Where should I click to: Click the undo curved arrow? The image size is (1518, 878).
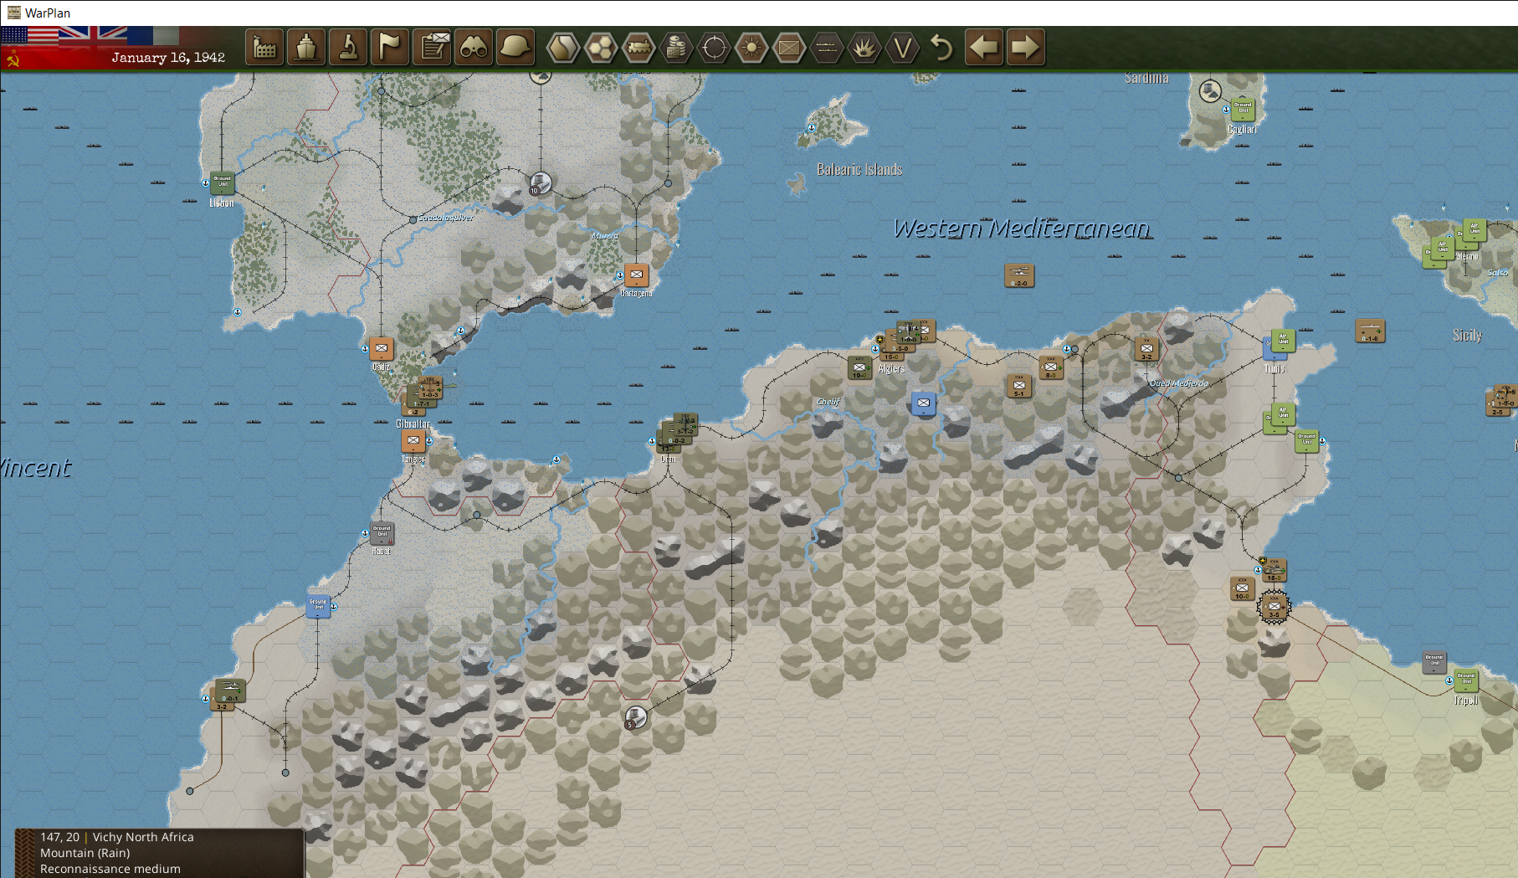pos(942,48)
